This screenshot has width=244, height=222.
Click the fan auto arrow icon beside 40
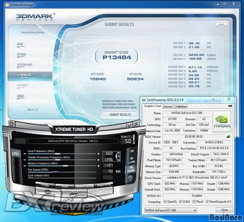(x=118, y=171)
